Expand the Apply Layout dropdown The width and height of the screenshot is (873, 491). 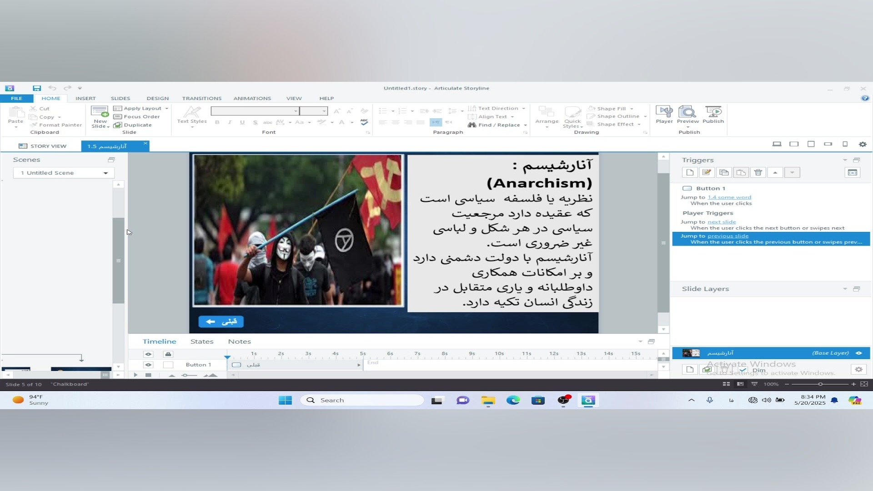coord(167,109)
